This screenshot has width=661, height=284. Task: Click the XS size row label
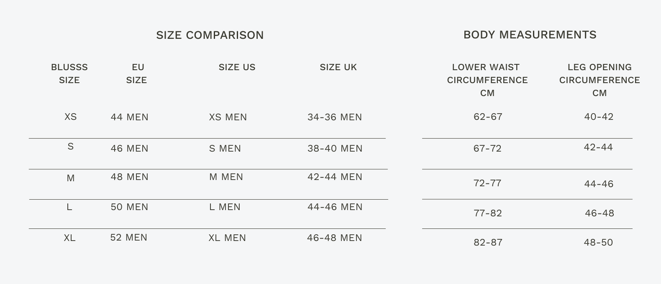coord(70,117)
